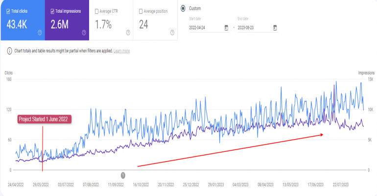Click the annotation marker 1 on timeline
Viewport: 377px width, 196px height.
(x=123, y=175)
